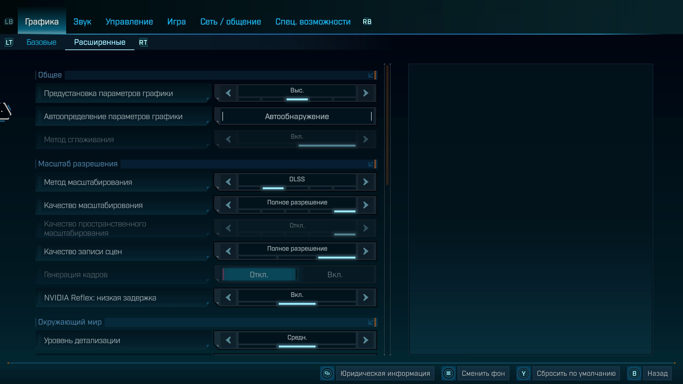Click right arrow for scaling quality
The width and height of the screenshot is (683, 384).
[x=366, y=205]
